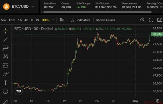Switch to the 4h timeframe
Viewport: 163px width, 104px height.
26,20
